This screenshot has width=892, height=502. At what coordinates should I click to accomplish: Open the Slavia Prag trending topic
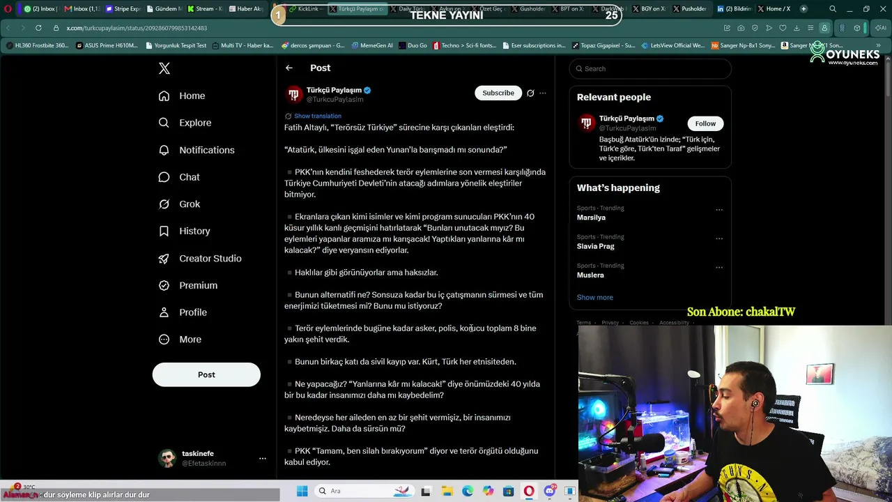[x=596, y=246]
